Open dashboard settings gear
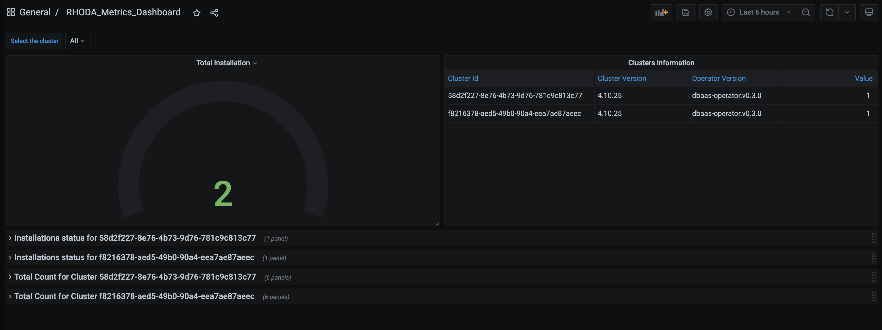This screenshot has height=330, width=882. (708, 12)
